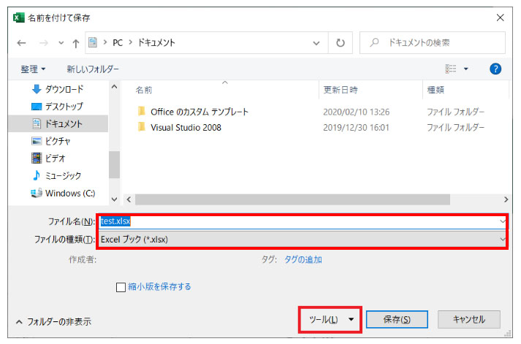Go up one folder level
The width and height of the screenshot is (521, 344).
point(75,43)
